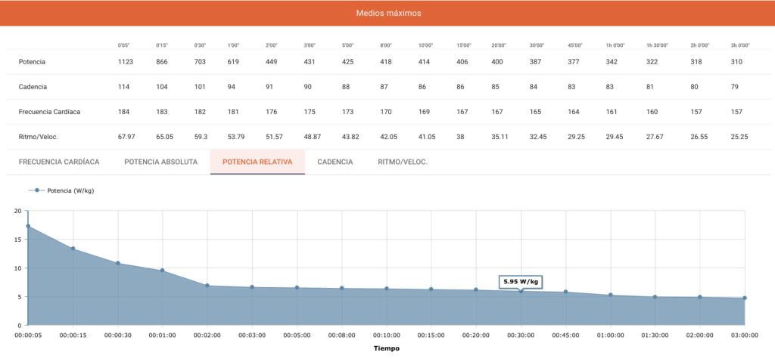775x362 pixels.
Task: Toggle the Potencia (W/kg) legend series
Action: pyautogui.click(x=70, y=190)
